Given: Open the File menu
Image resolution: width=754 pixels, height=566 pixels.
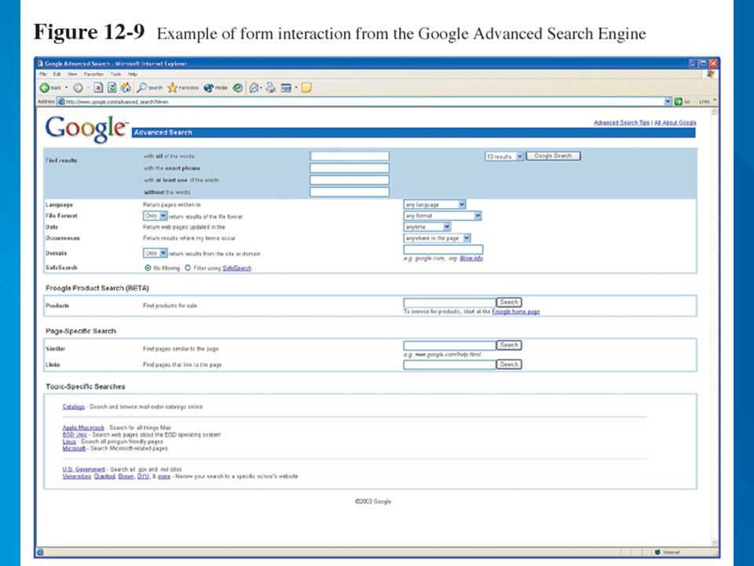Looking at the screenshot, I should (43, 74).
